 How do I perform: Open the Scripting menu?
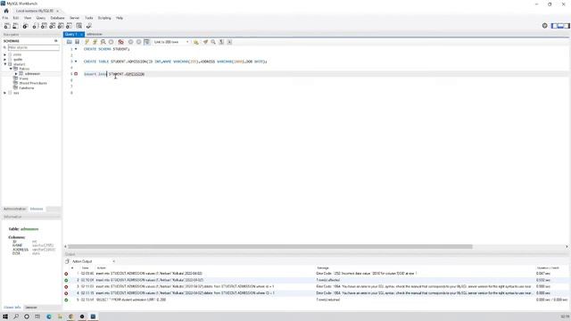click(x=104, y=18)
